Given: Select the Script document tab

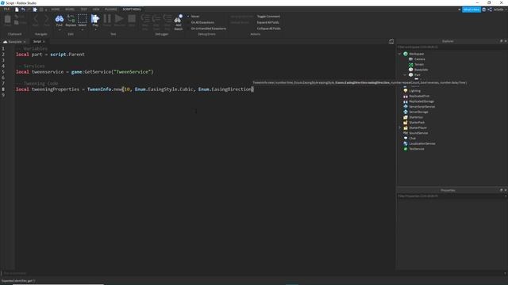Looking at the screenshot, I should click(x=37, y=41).
